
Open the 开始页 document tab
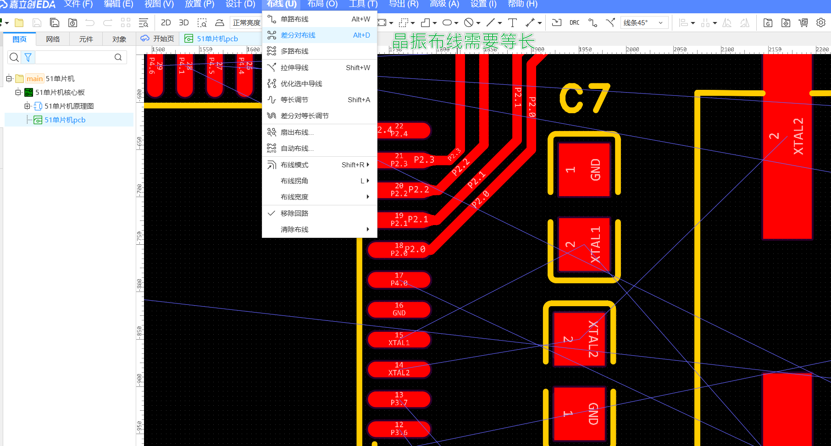tap(158, 39)
